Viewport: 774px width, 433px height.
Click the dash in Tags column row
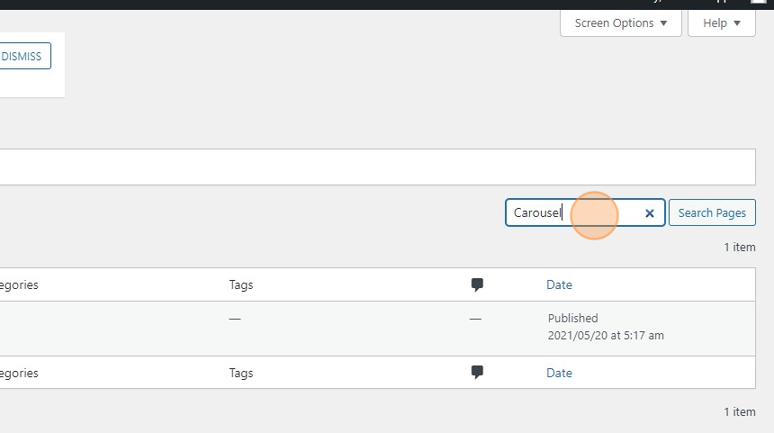coord(235,319)
